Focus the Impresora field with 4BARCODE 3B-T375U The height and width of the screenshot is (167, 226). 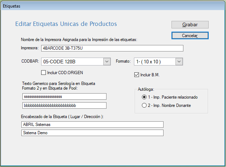point(112,48)
